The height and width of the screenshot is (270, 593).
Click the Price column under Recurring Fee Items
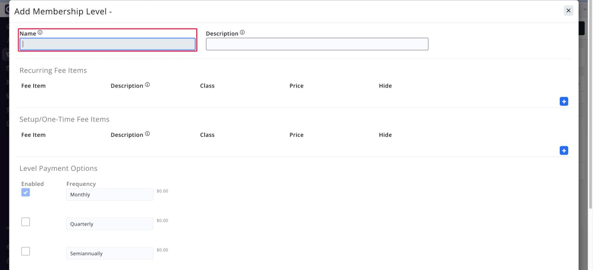(296, 86)
